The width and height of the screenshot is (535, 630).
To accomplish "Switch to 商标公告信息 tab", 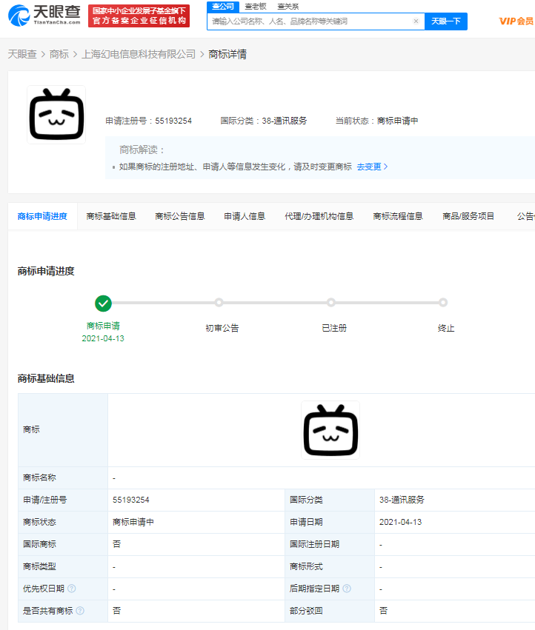I will pyautogui.click(x=180, y=217).
